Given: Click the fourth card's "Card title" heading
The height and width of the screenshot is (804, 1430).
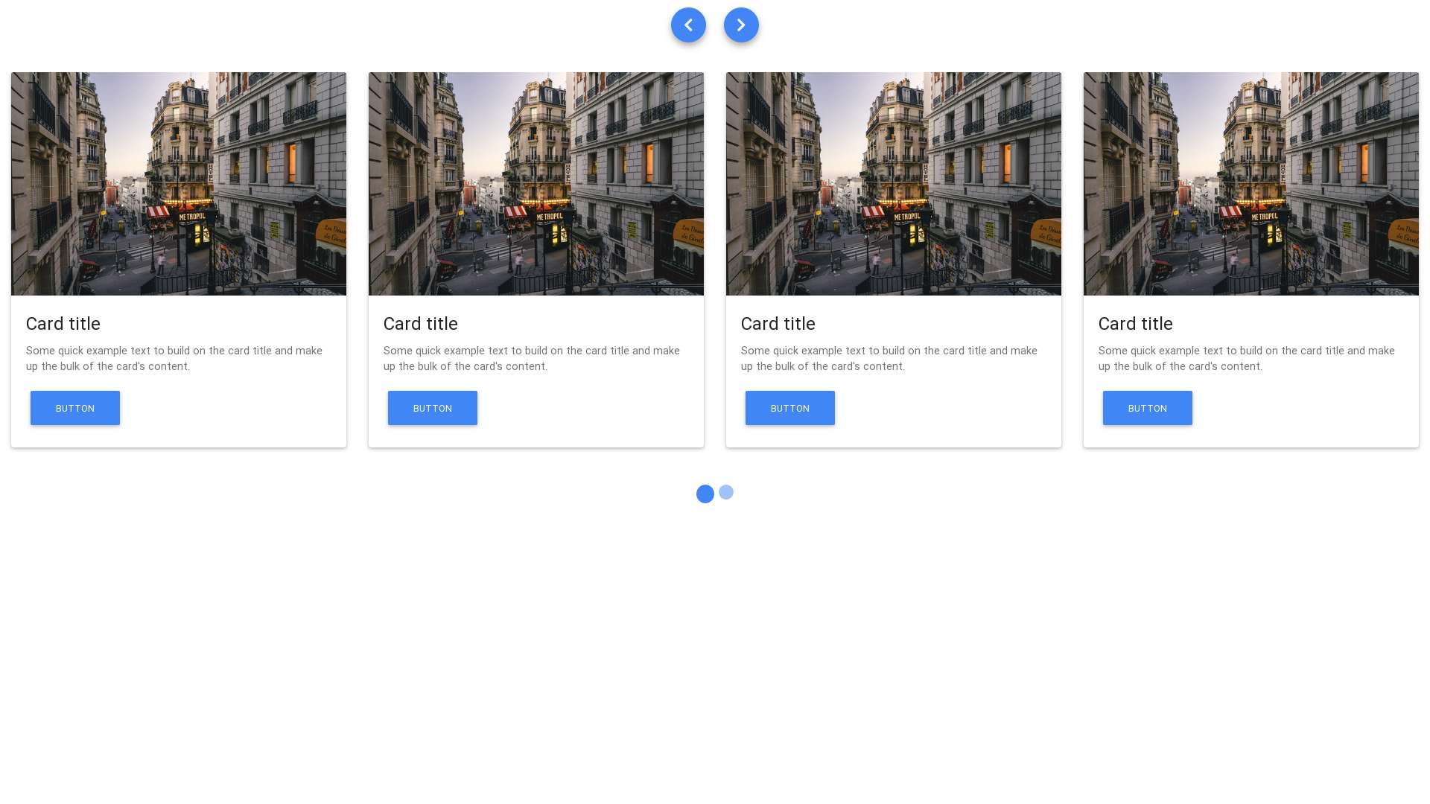Looking at the screenshot, I should 1136,324.
